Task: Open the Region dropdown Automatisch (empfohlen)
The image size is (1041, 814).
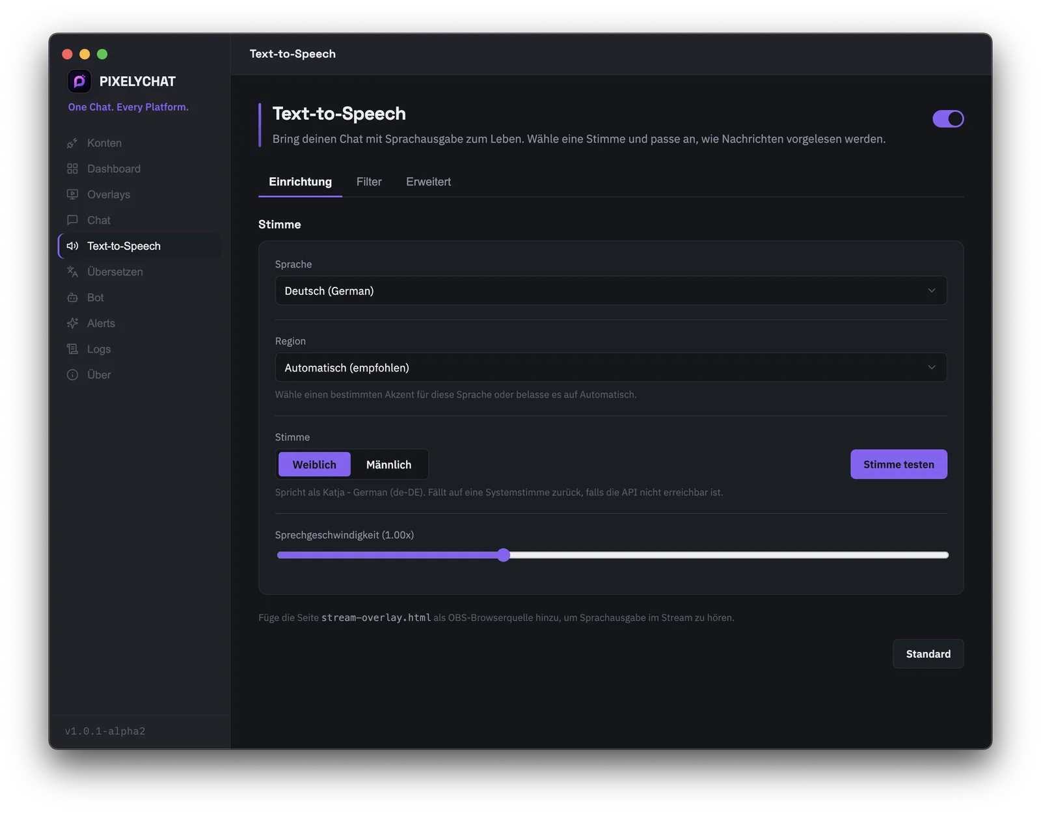Action: pos(611,368)
